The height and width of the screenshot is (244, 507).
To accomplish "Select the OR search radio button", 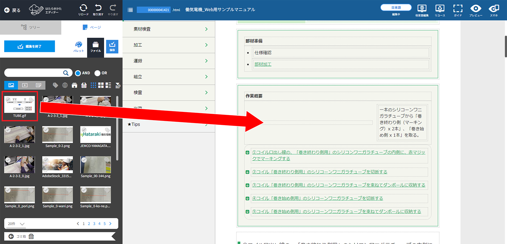I will [x=97, y=73].
